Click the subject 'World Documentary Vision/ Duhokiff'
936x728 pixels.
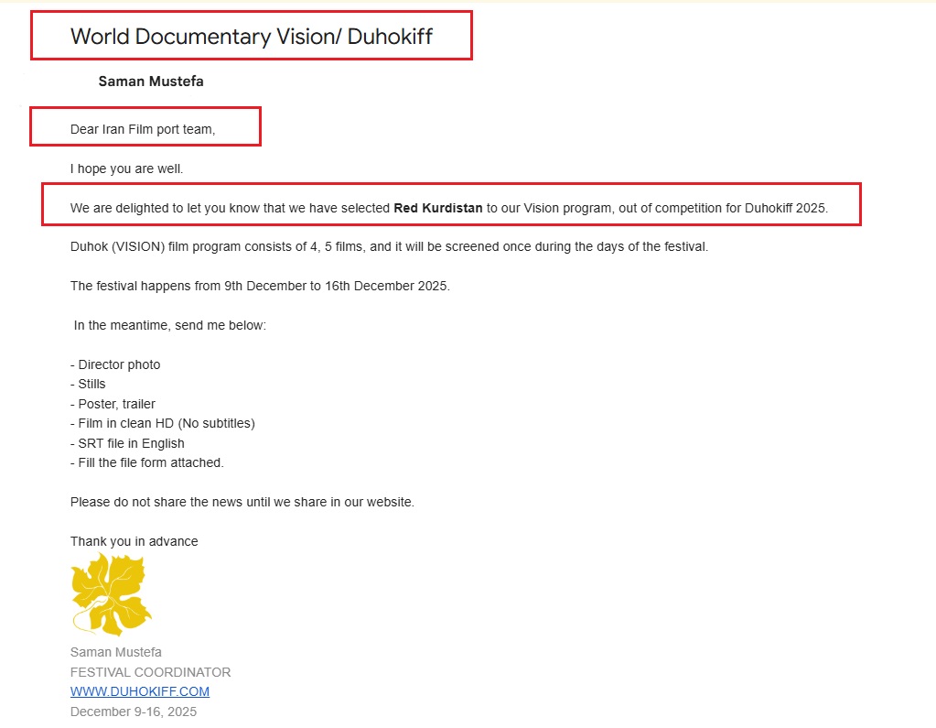[x=252, y=37]
